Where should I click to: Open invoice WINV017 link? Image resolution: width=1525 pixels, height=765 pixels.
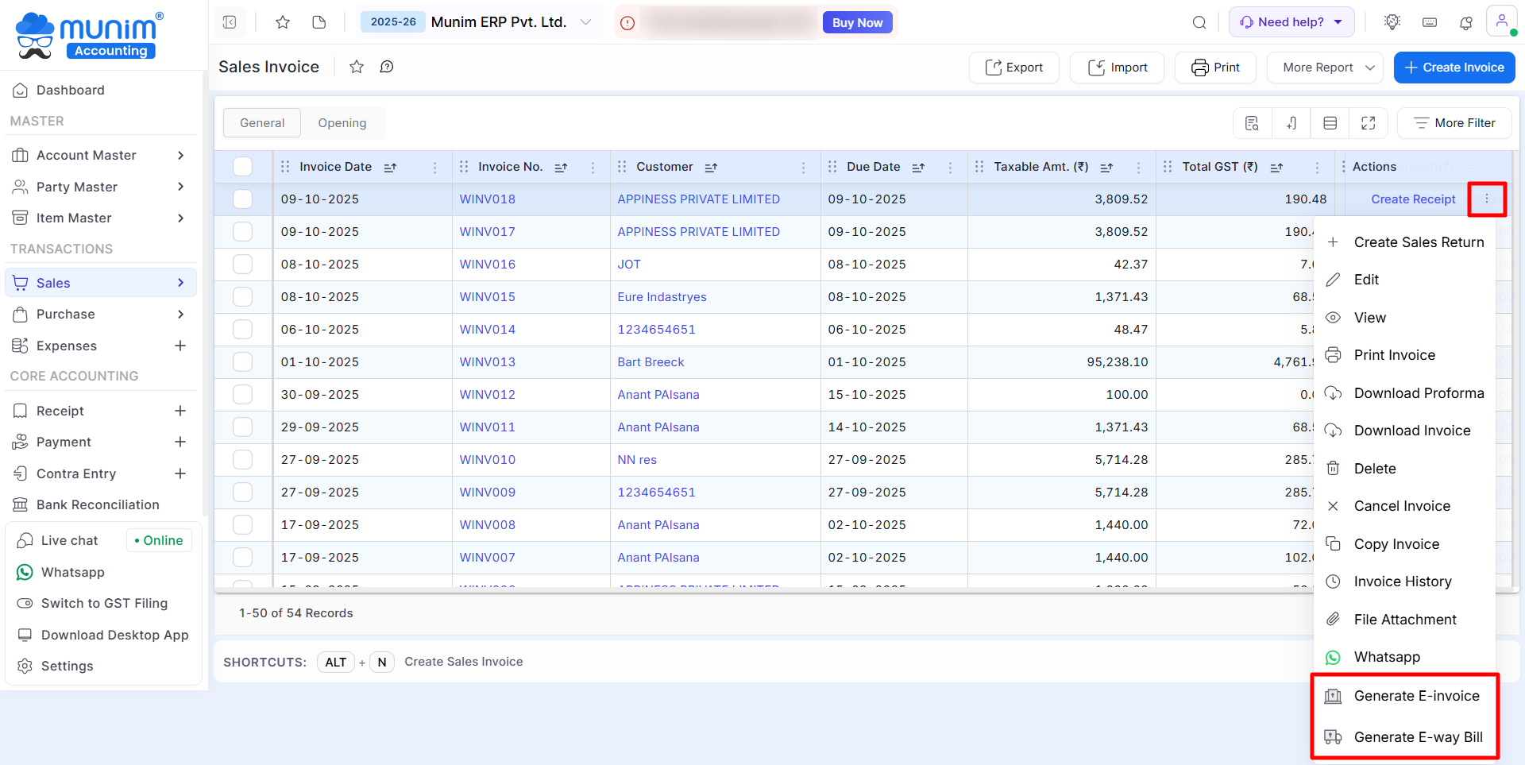(x=487, y=232)
